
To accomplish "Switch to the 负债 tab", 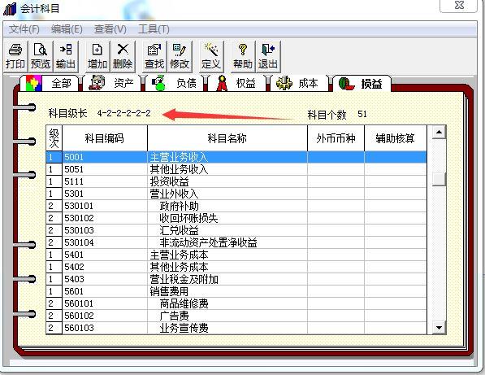I will coord(175,83).
